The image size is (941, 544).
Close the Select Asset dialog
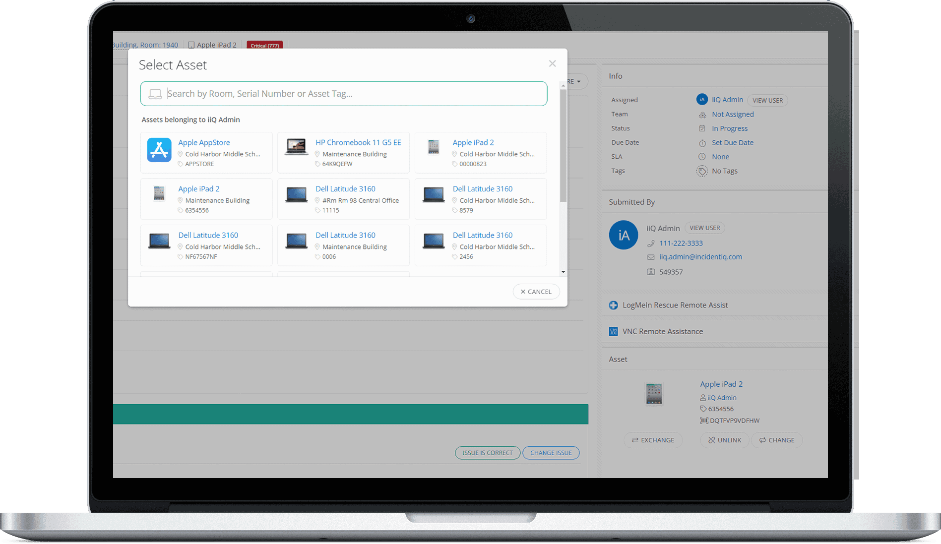coord(552,63)
